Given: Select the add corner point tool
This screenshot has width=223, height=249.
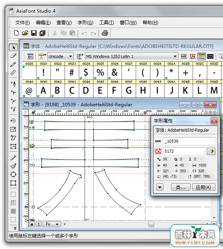Looking at the screenshot, I should click(x=13, y=92).
